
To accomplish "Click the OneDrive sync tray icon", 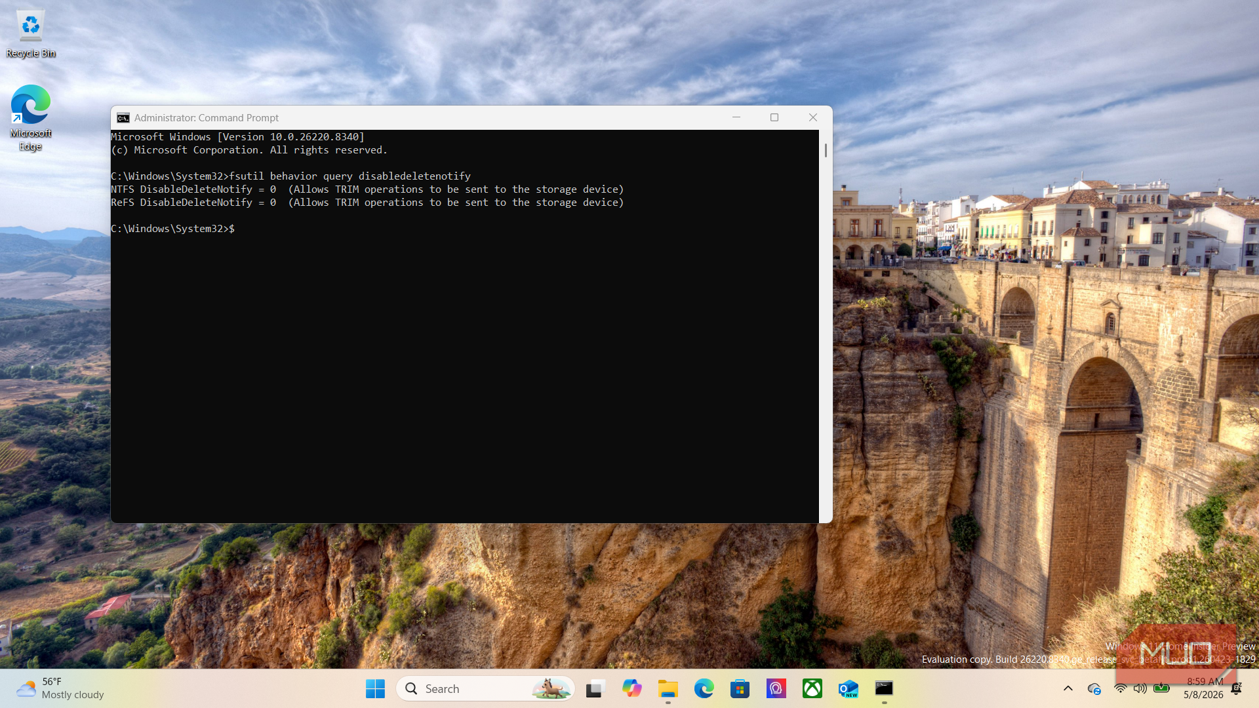I will (1094, 688).
